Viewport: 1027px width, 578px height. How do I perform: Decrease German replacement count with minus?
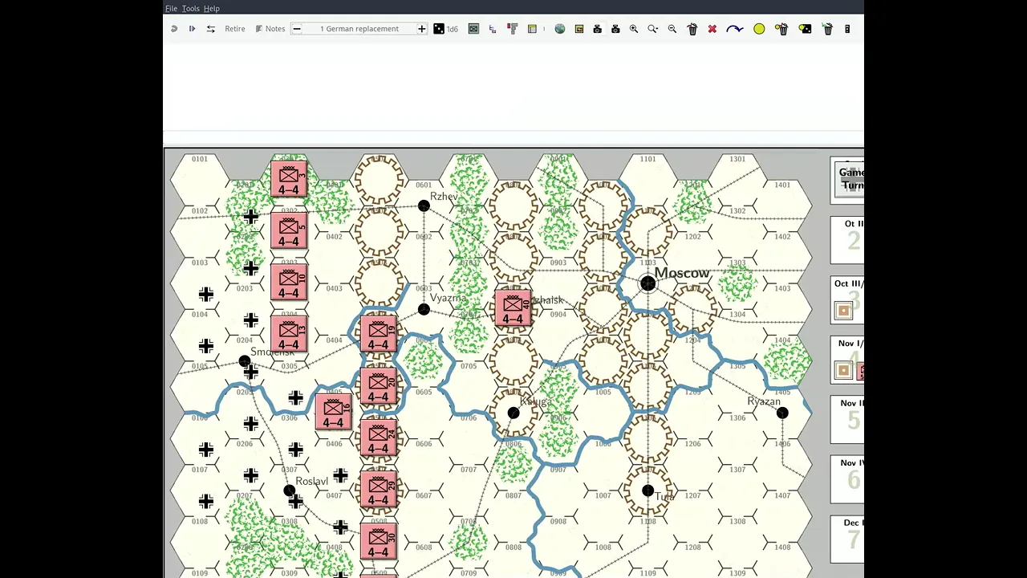pyautogui.click(x=296, y=29)
